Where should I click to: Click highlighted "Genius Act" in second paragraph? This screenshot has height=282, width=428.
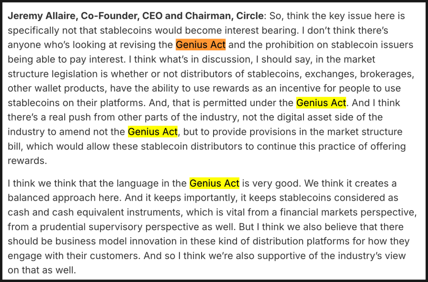214,183
